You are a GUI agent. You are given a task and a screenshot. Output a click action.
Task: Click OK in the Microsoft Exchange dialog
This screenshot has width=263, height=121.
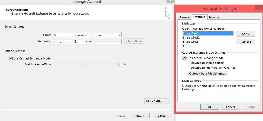click(210, 107)
